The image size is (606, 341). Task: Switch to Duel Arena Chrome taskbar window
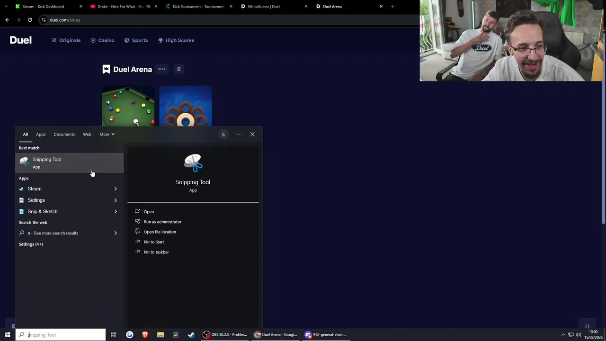pos(276,335)
